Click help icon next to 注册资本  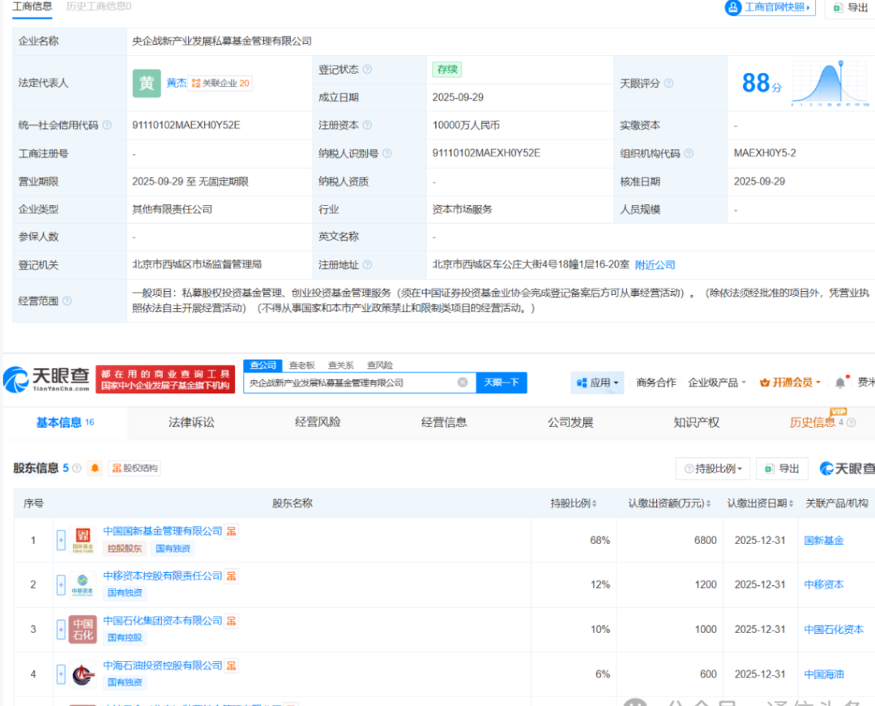367,126
